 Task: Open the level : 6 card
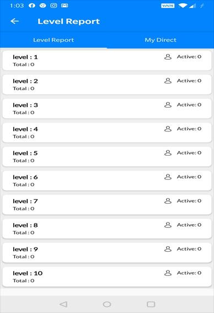pyautogui.click(x=107, y=181)
